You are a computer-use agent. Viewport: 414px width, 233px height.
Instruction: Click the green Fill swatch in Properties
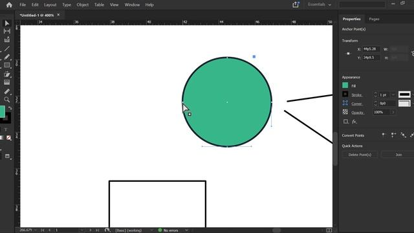coord(345,85)
